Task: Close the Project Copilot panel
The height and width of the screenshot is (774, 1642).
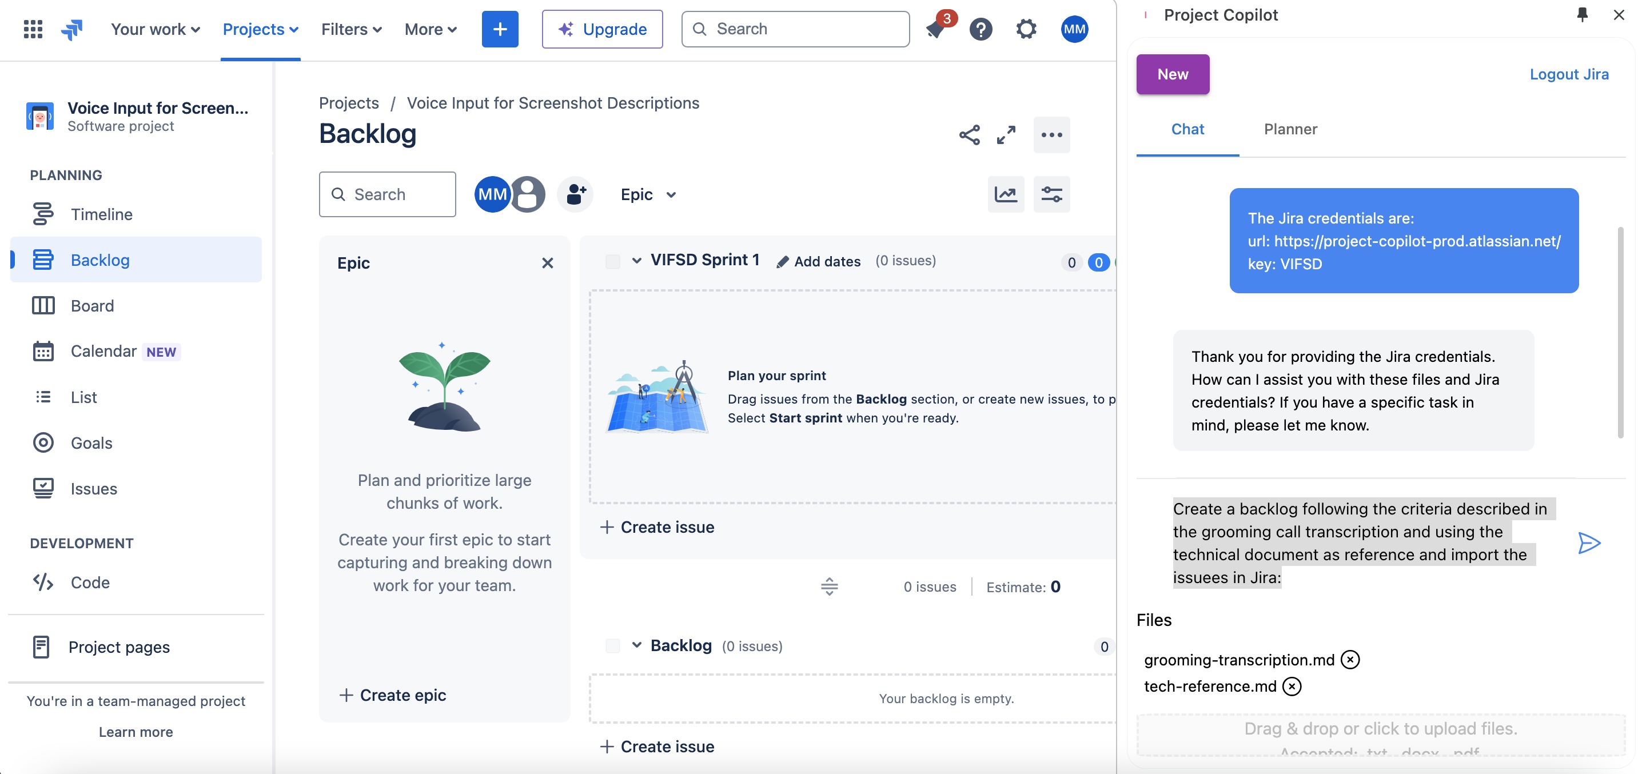Action: [1619, 15]
